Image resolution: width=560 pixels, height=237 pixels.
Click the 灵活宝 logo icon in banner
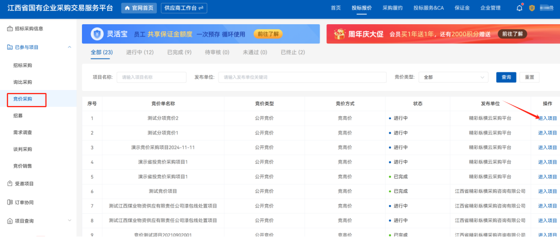tap(97, 34)
